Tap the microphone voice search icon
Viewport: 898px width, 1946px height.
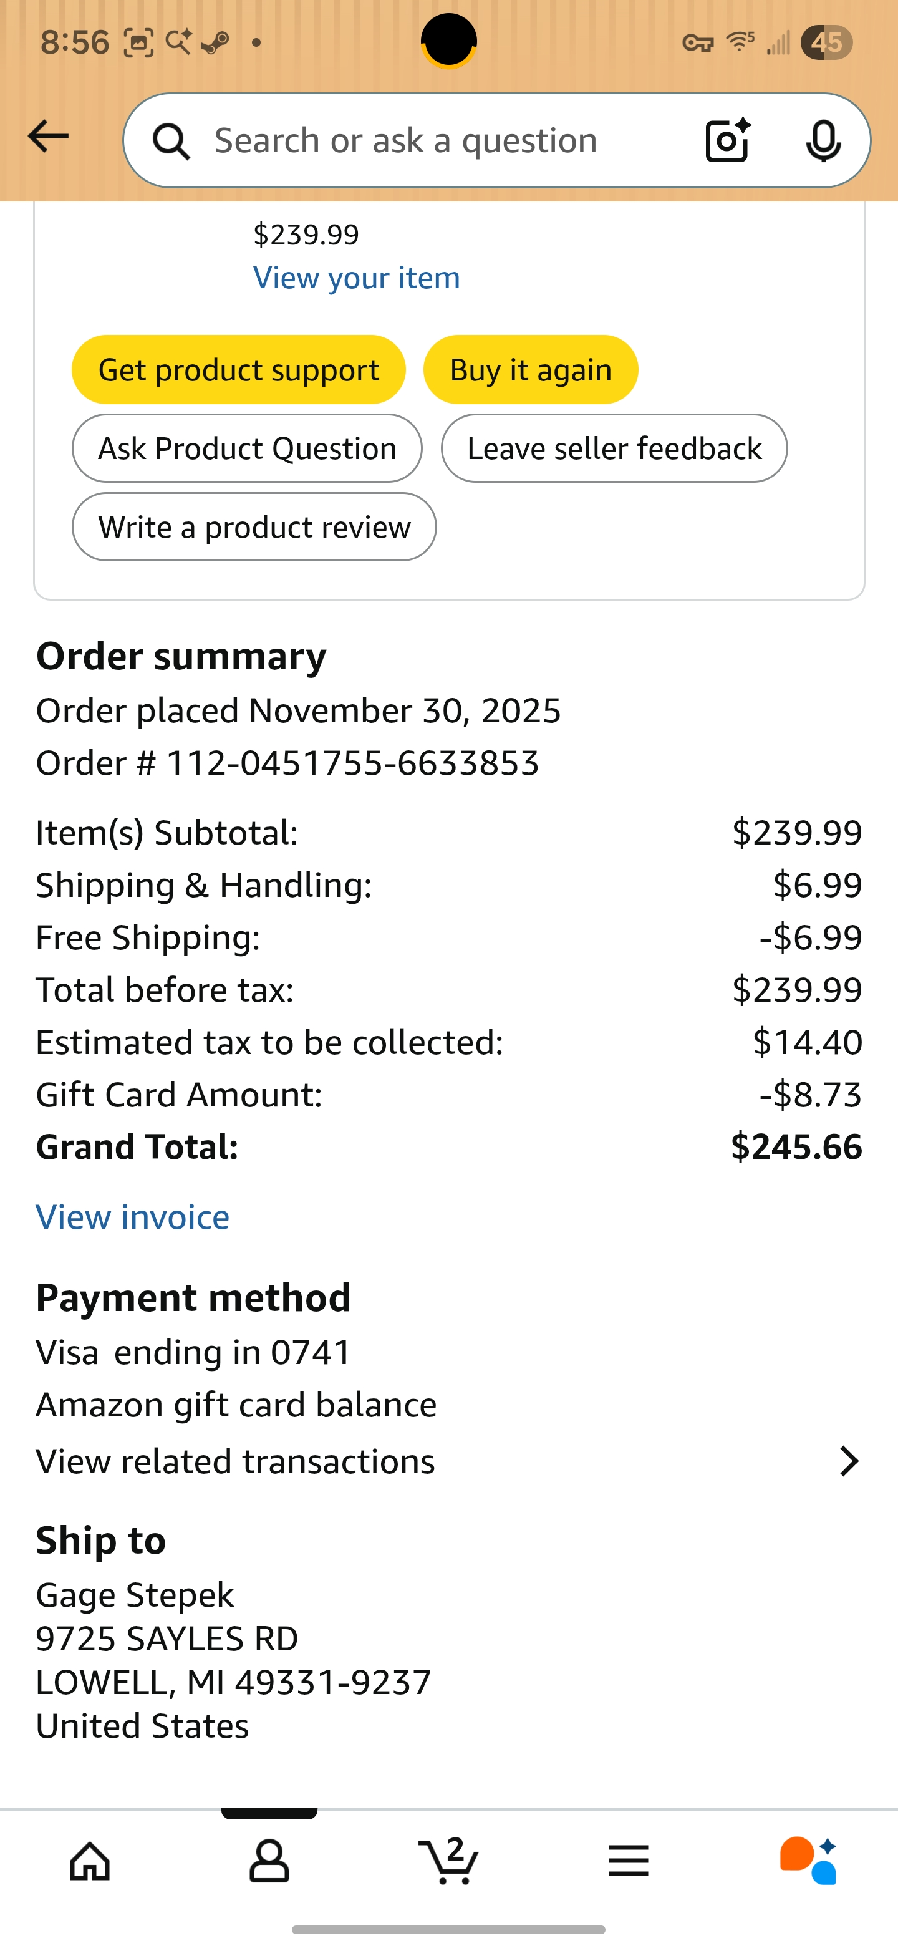823,140
